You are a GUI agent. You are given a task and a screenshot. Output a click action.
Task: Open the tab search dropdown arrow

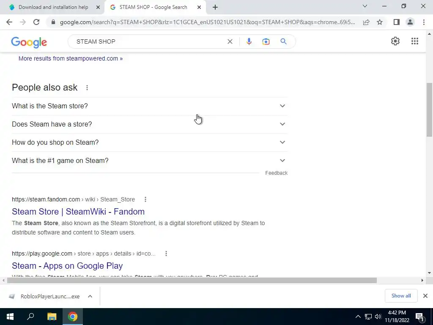coord(365,6)
